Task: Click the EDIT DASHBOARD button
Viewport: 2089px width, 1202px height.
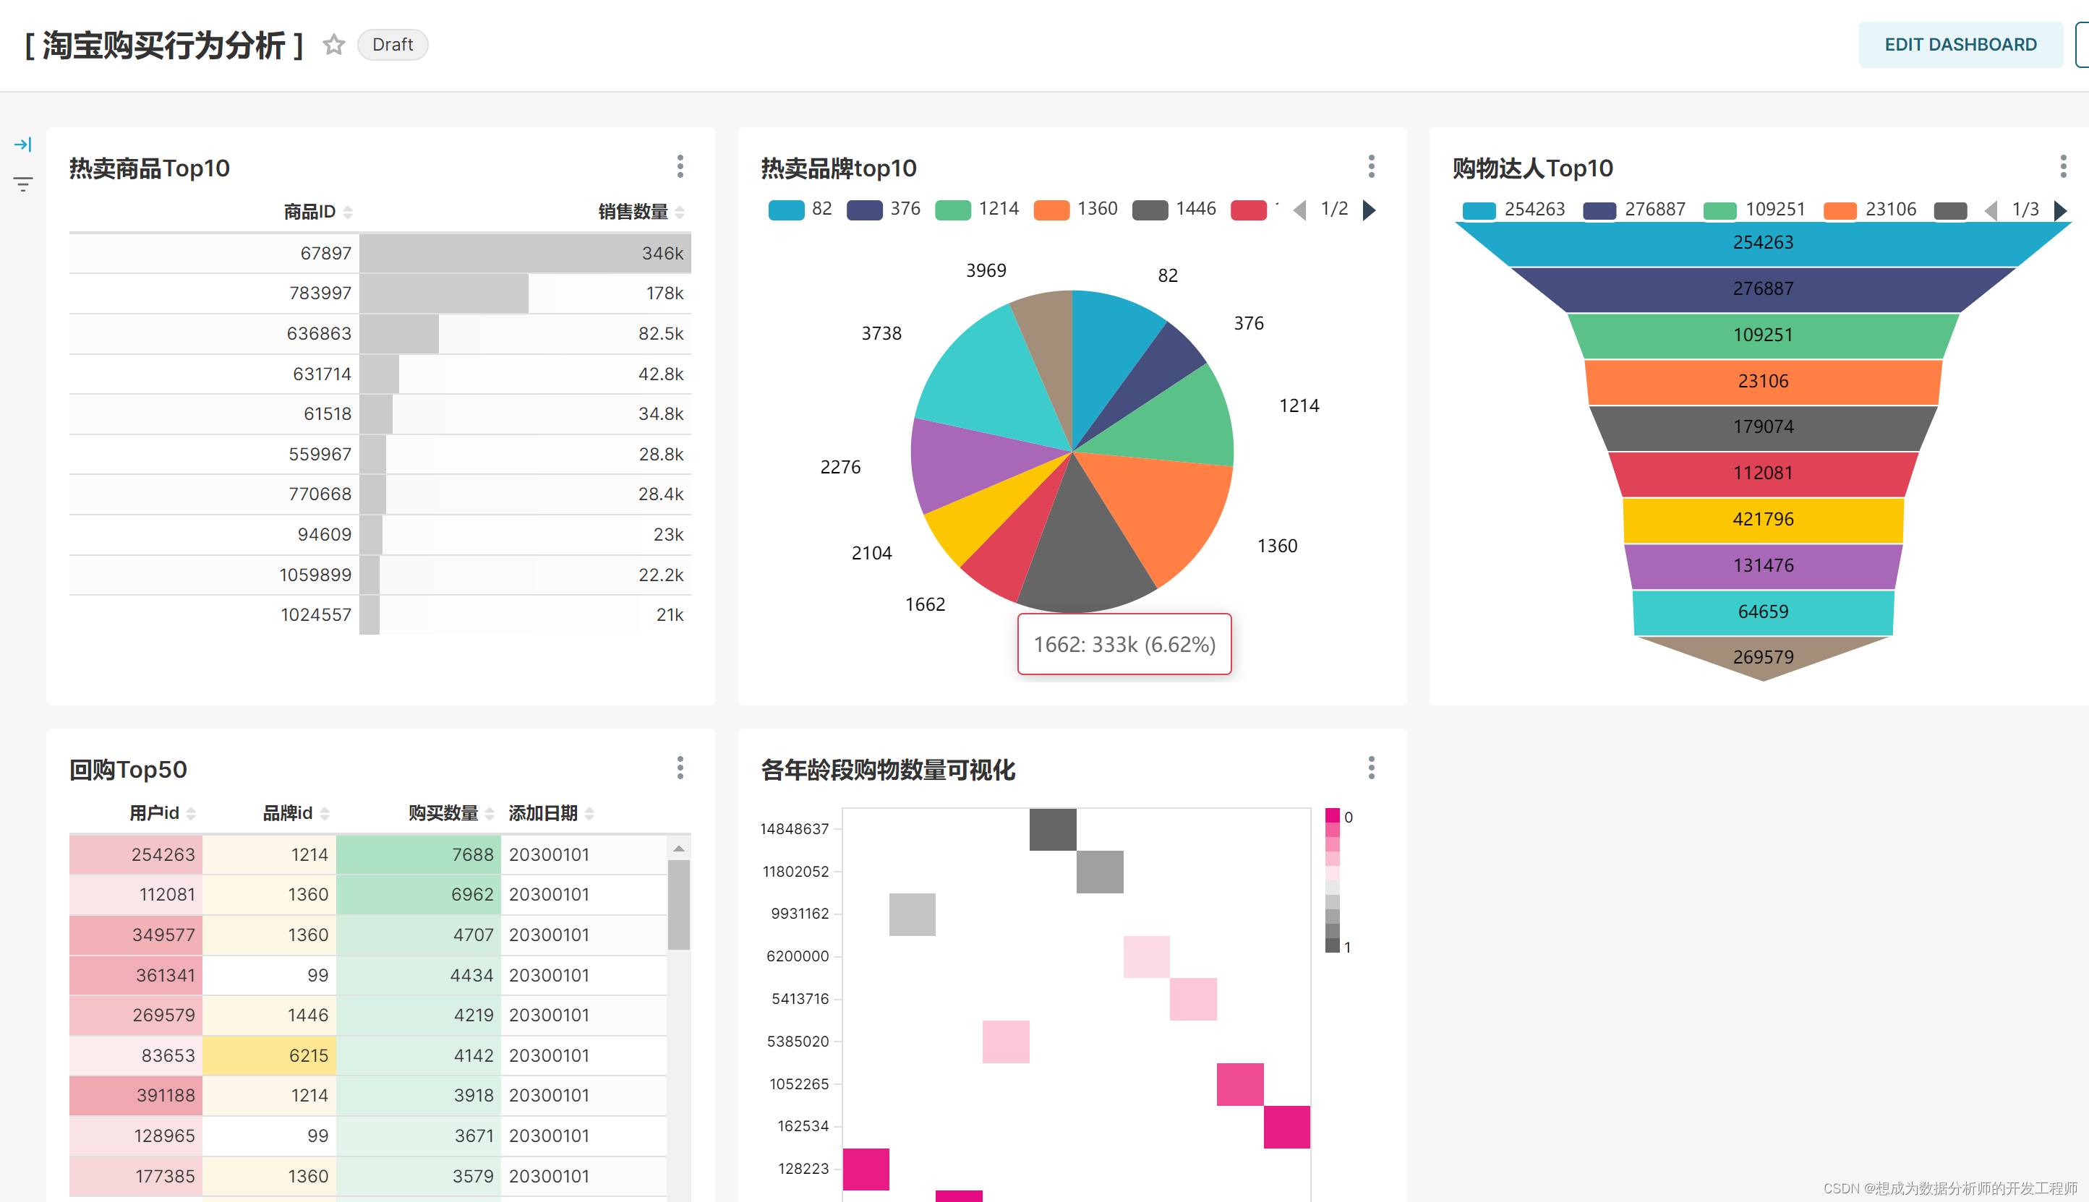Action: tap(1960, 45)
